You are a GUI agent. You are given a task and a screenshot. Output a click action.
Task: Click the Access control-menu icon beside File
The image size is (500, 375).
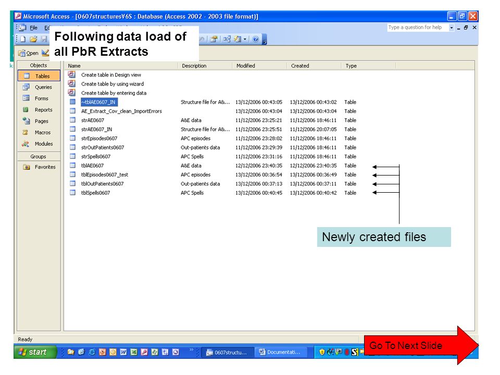click(x=22, y=28)
